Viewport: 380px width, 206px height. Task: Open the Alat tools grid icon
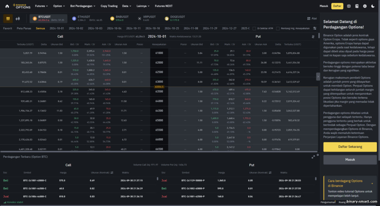[309, 19]
